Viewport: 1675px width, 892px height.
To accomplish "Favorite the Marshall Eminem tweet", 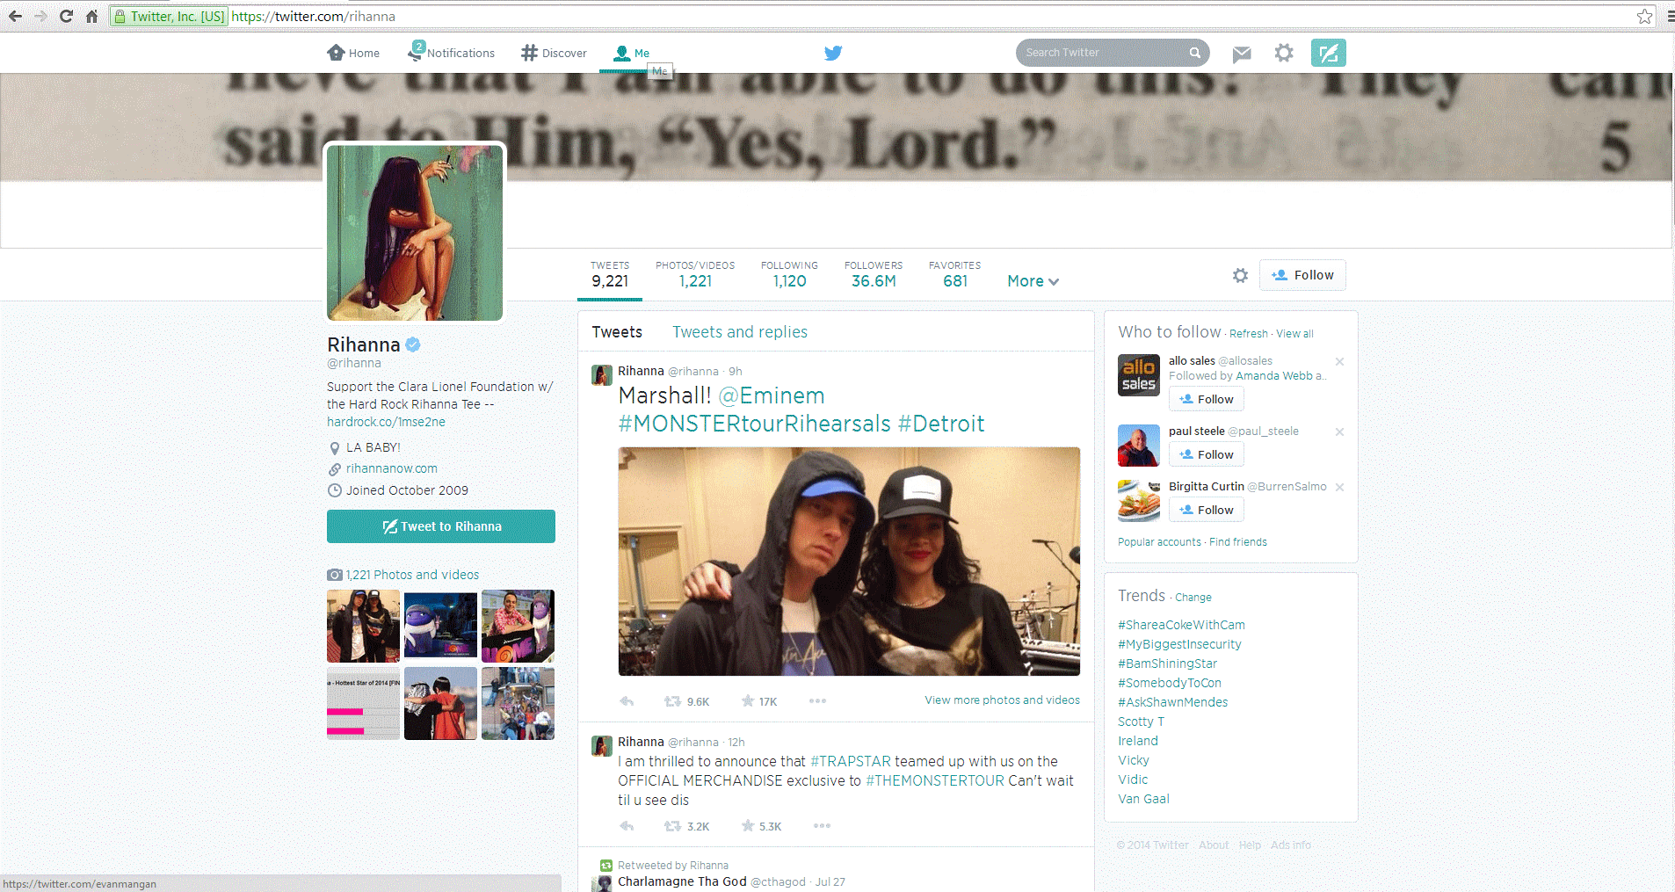I will click(748, 701).
